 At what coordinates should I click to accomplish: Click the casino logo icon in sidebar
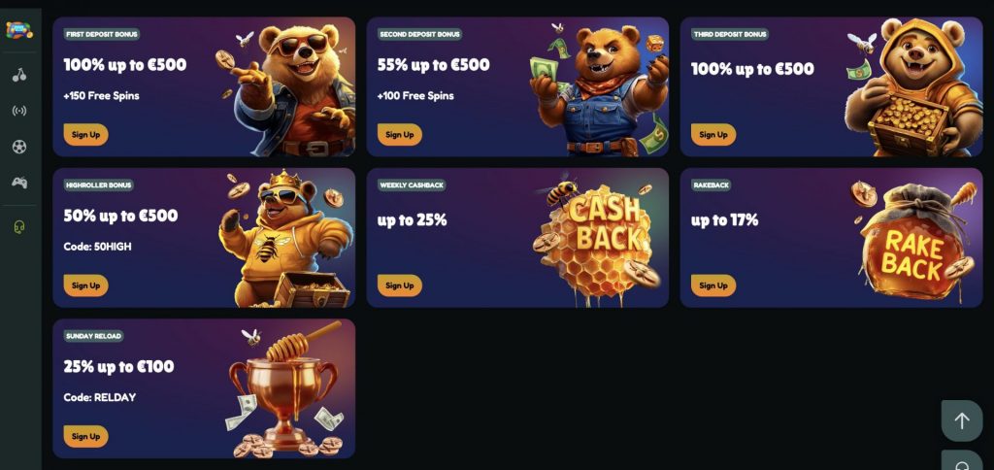19,30
